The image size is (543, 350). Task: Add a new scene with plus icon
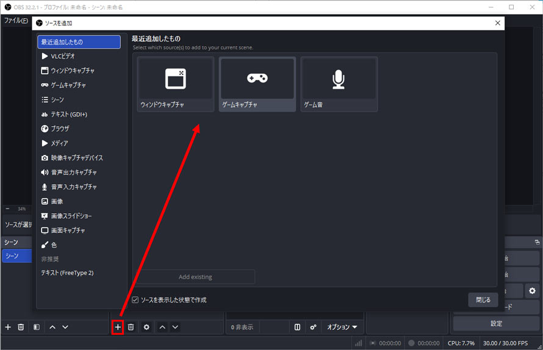click(x=8, y=327)
